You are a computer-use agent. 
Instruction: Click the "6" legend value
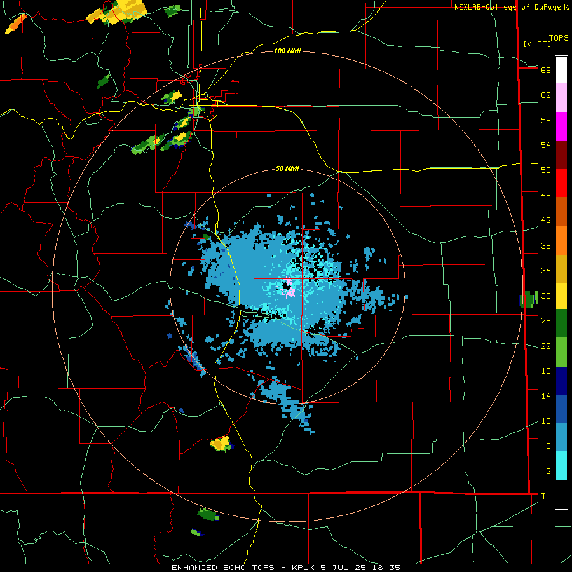[548, 446]
